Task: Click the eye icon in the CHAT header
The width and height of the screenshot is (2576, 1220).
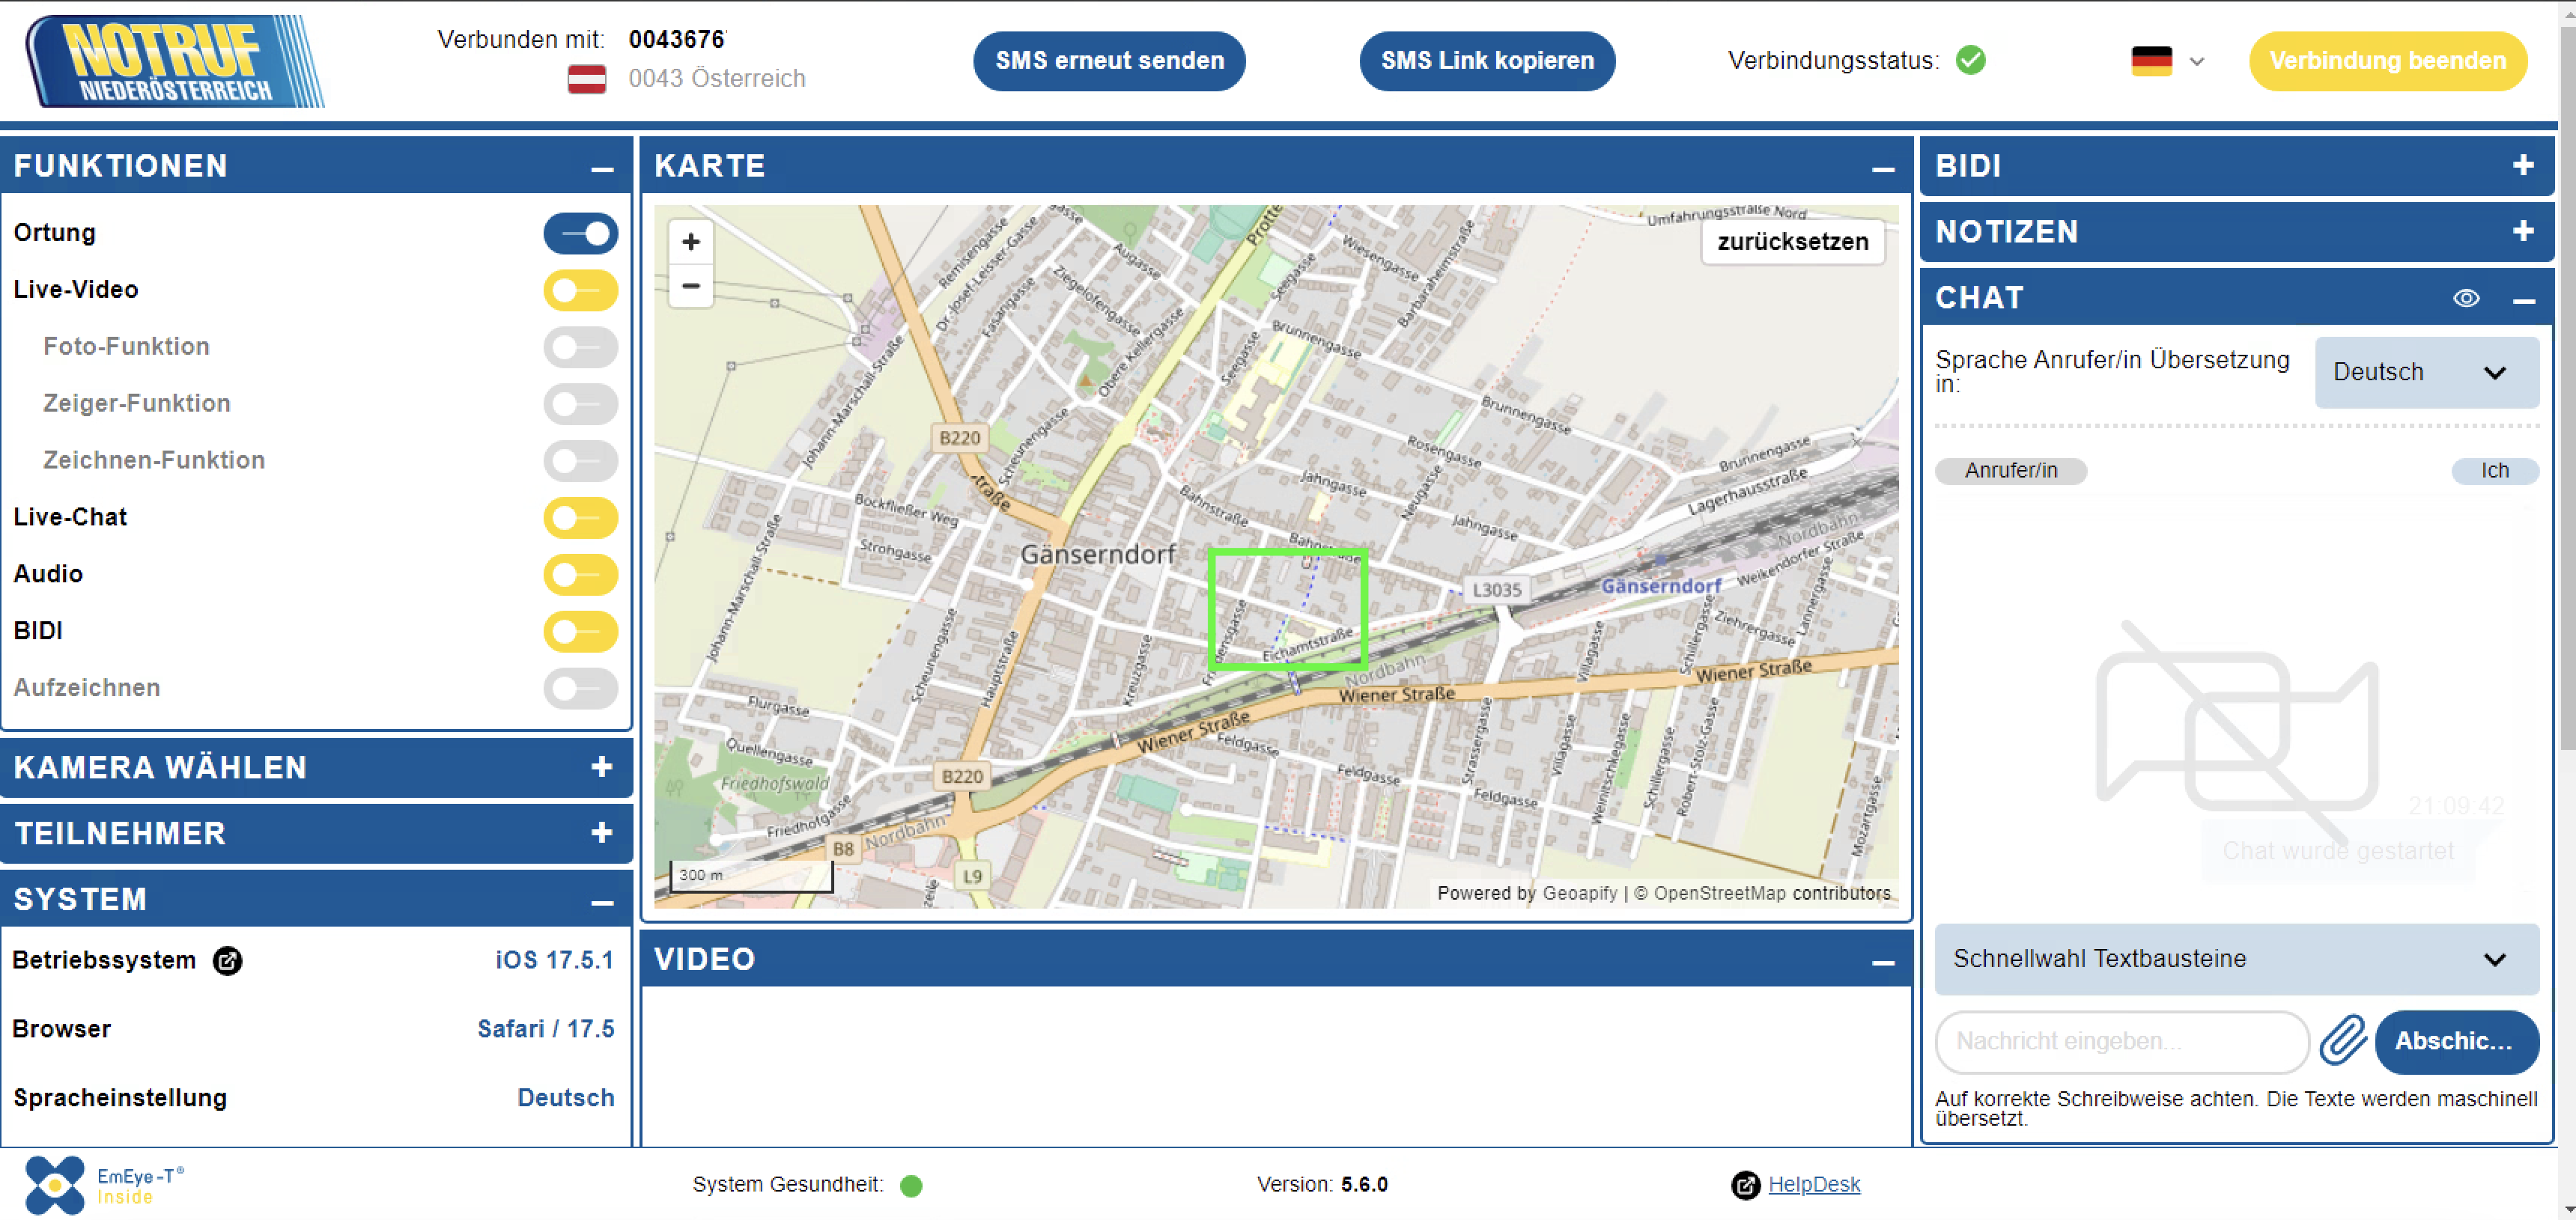Action: [x=2466, y=298]
